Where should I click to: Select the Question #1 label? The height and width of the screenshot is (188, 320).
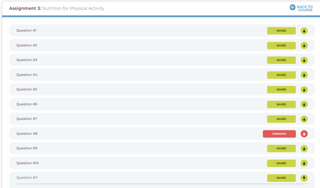(x=26, y=31)
